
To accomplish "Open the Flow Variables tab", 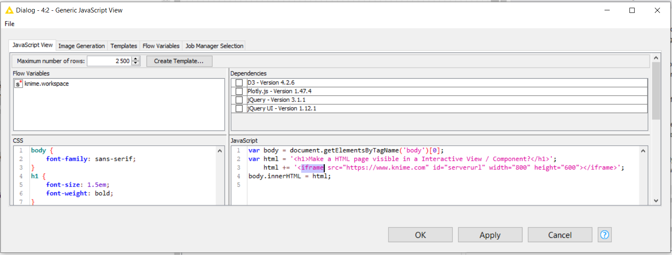I will 161,46.
